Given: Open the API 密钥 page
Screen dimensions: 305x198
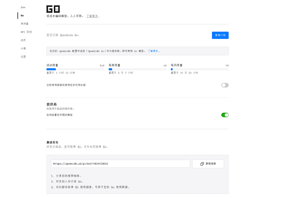Looking at the screenshot, I should [x=26, y=32].
